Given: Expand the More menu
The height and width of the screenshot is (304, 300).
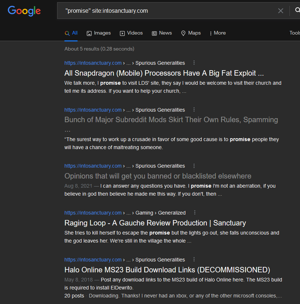Looking at the screenshot, I should 218,33.
